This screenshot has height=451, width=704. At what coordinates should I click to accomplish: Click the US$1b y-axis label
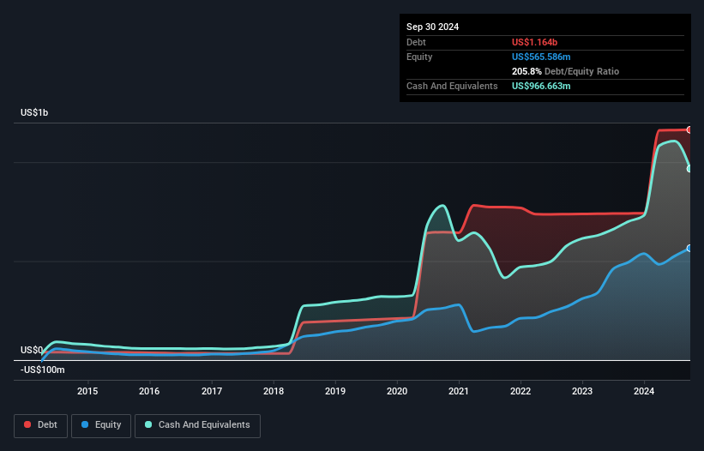(34, 112)
